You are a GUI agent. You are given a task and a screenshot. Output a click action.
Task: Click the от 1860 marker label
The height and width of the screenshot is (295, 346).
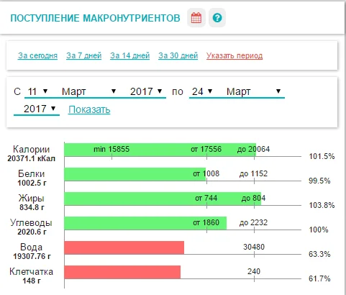click(206, 222)
